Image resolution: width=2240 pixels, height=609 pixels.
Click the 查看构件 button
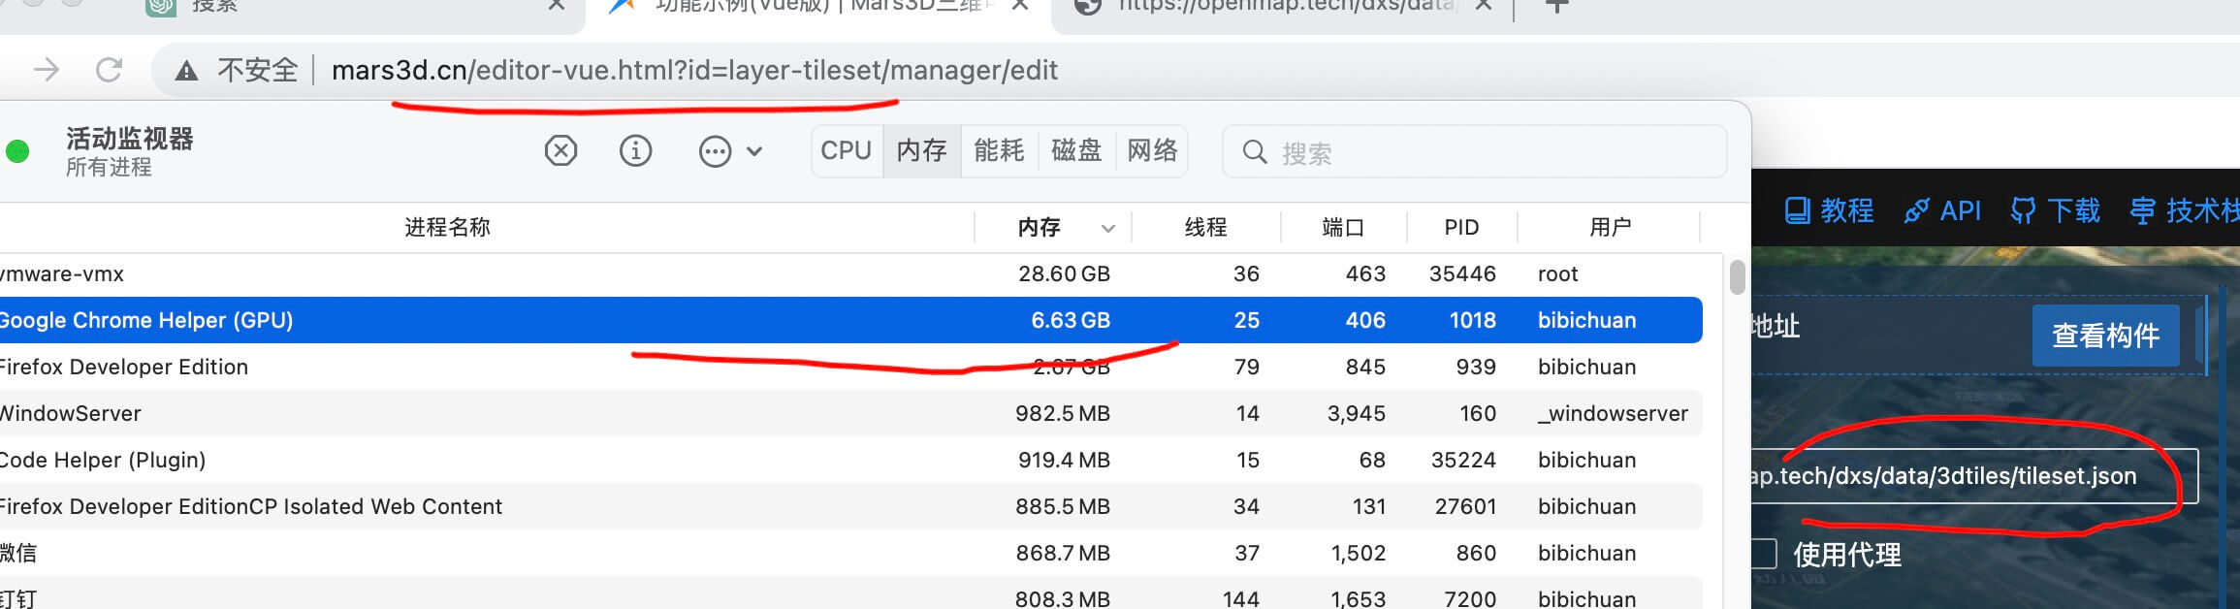(x=2105, y=336)
